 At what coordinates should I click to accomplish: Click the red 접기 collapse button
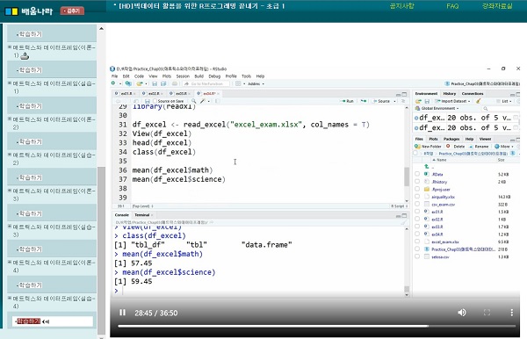point(72,11)
